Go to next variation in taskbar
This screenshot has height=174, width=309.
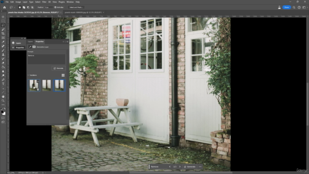tap(180, 167)
